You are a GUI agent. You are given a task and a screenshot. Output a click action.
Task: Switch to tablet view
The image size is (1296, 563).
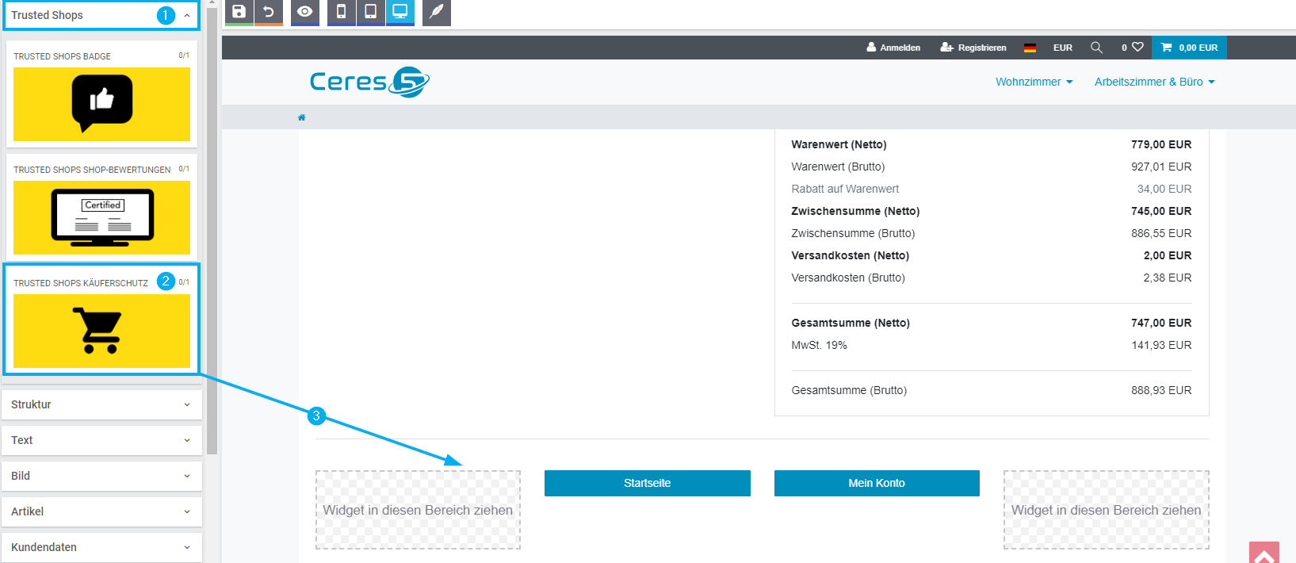(371, 12)
